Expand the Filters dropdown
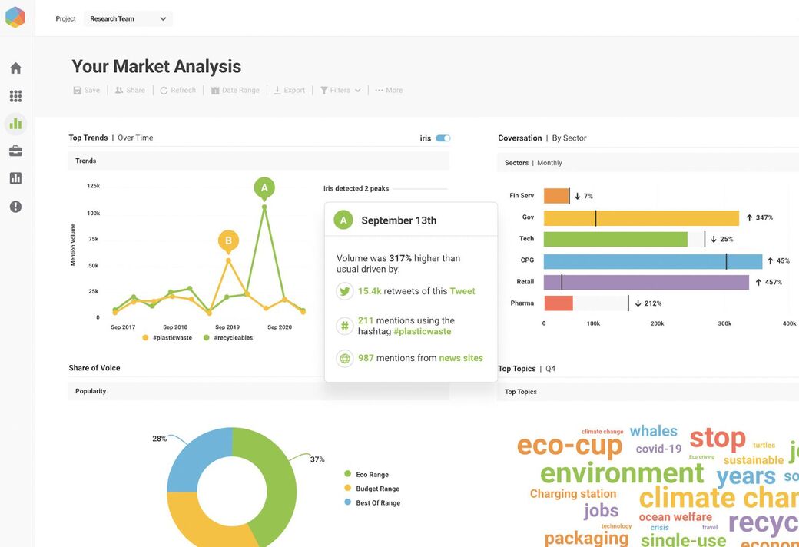The width and height of the screenshot is (799, 547). 340,90
